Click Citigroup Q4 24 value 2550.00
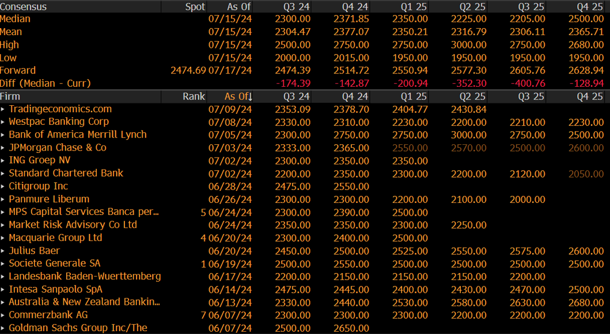610x334 pixels. [x=351, y=187]
